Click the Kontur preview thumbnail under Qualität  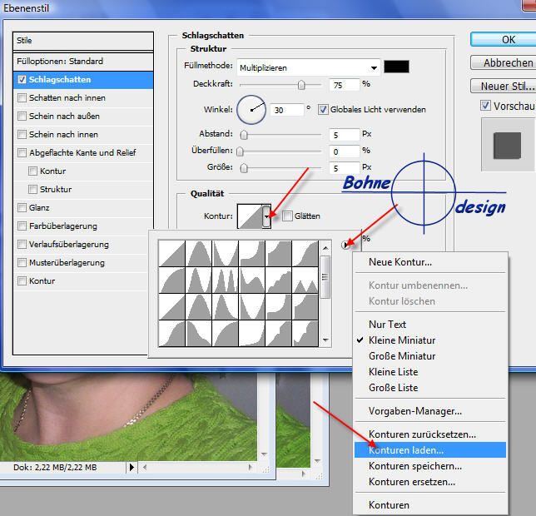250,216
